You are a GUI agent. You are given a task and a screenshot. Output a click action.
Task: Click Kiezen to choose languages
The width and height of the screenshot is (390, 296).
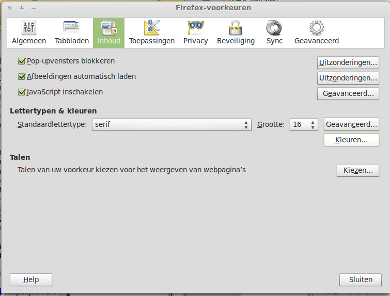point(358,170)
